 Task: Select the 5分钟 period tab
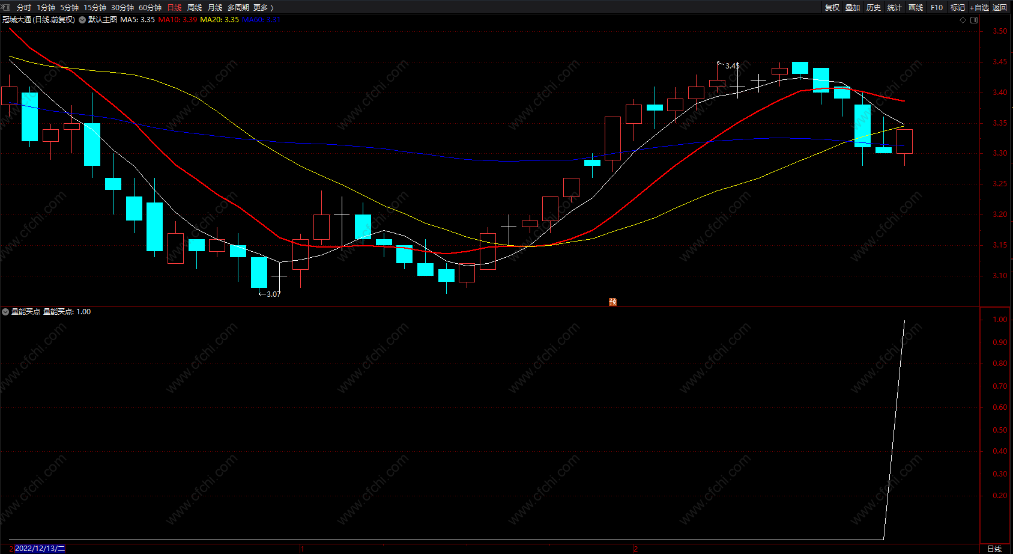pyautogui.click(x=69, y=8)
